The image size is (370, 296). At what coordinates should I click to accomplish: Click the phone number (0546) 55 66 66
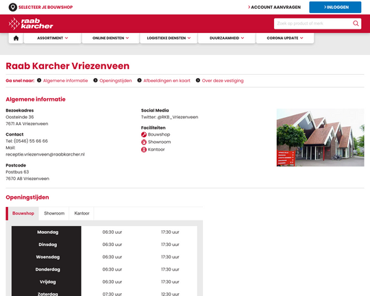[31, 141]
